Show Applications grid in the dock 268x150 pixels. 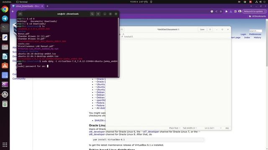[x=5, y=145]
